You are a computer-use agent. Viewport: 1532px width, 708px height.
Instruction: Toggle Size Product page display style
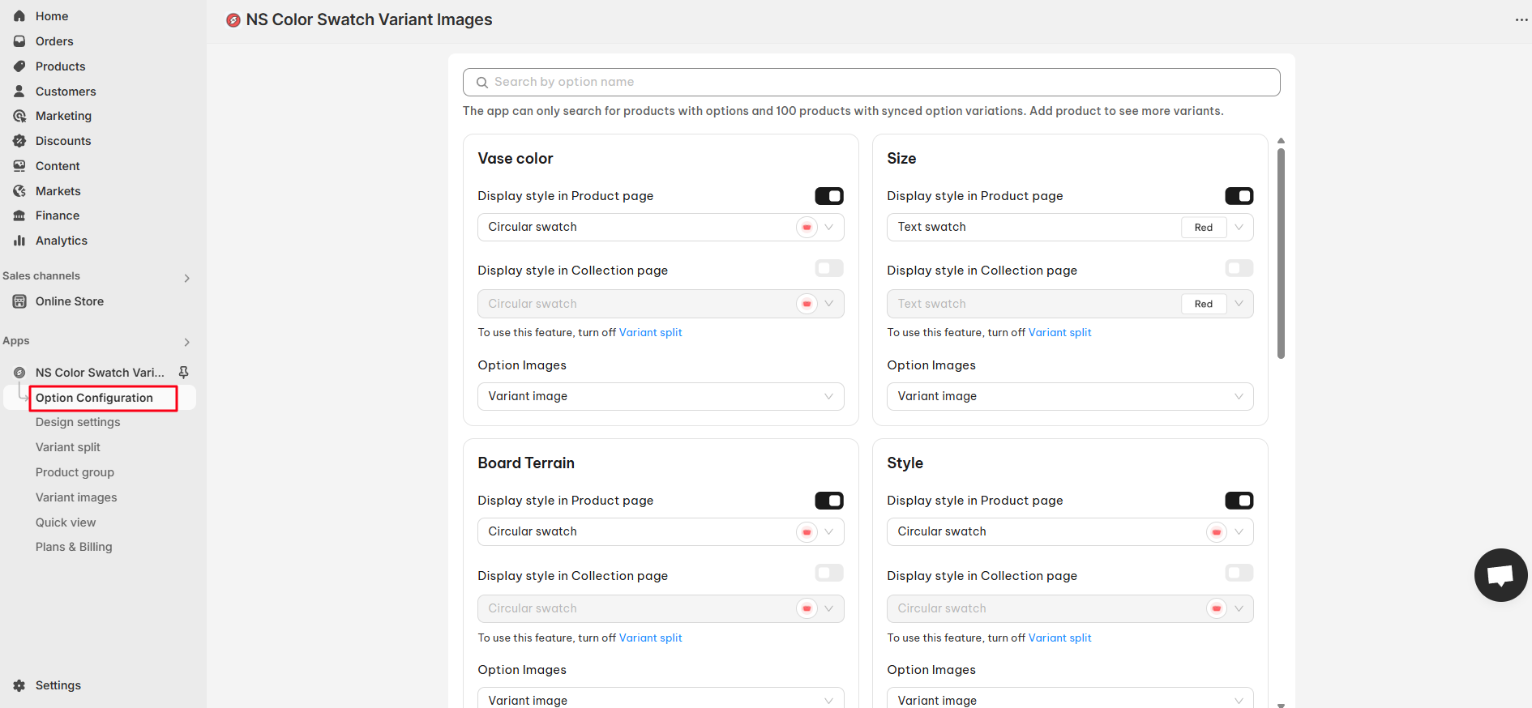pyautogui.click(x=1239, y=196)
